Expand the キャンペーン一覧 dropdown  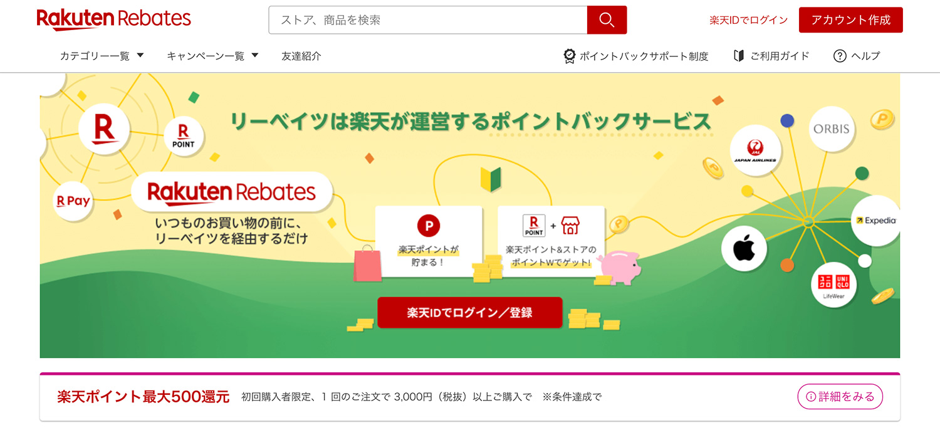(212, 56)
